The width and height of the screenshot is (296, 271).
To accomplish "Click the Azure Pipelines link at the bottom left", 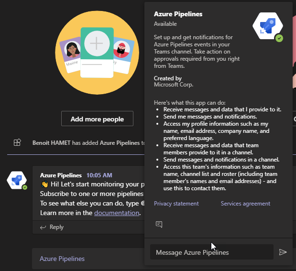I will tap(62, 259).
